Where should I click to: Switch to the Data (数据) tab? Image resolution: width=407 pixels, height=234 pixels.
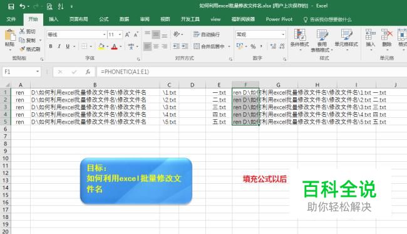124,19
